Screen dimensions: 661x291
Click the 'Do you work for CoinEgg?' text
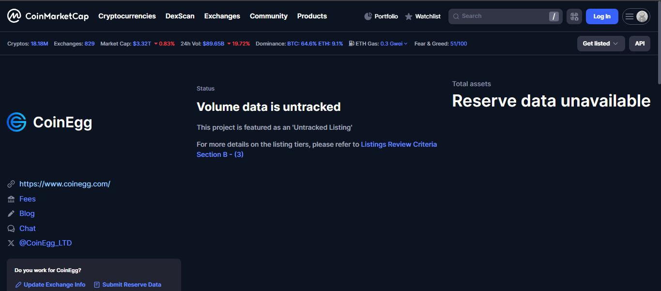pos(48,270)
